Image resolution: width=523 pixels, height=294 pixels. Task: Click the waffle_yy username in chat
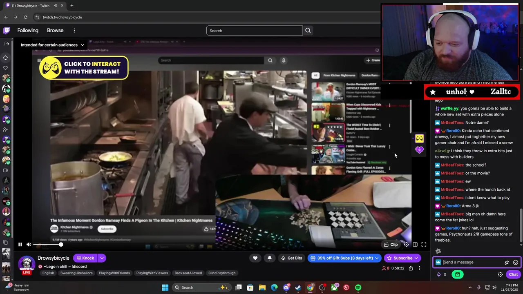[x=449, y=108]
